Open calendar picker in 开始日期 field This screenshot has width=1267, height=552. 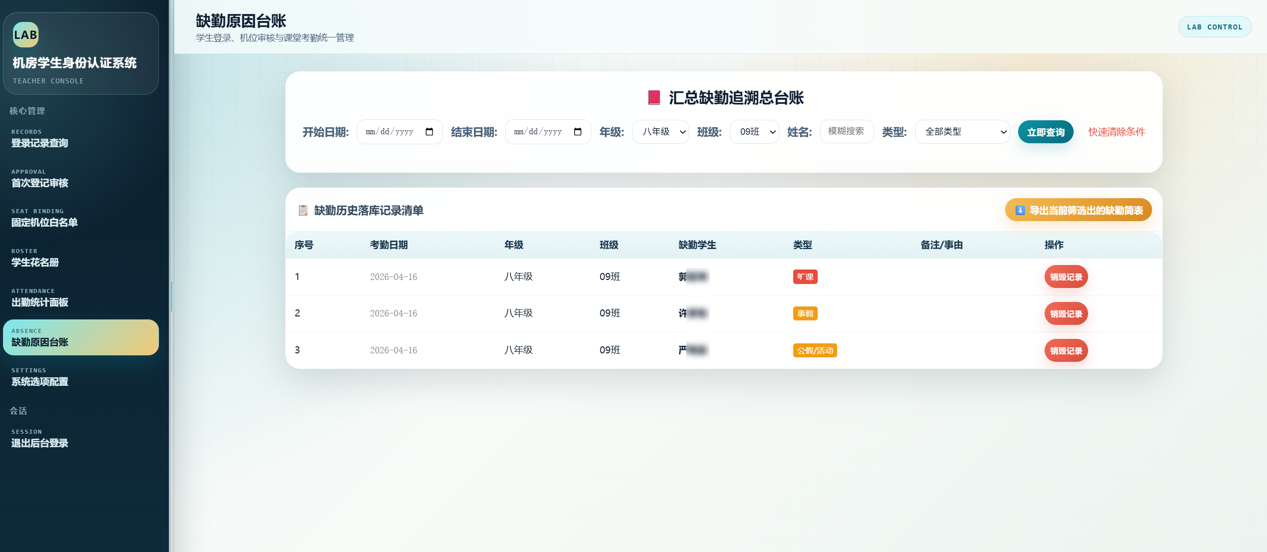coord(429,132)
